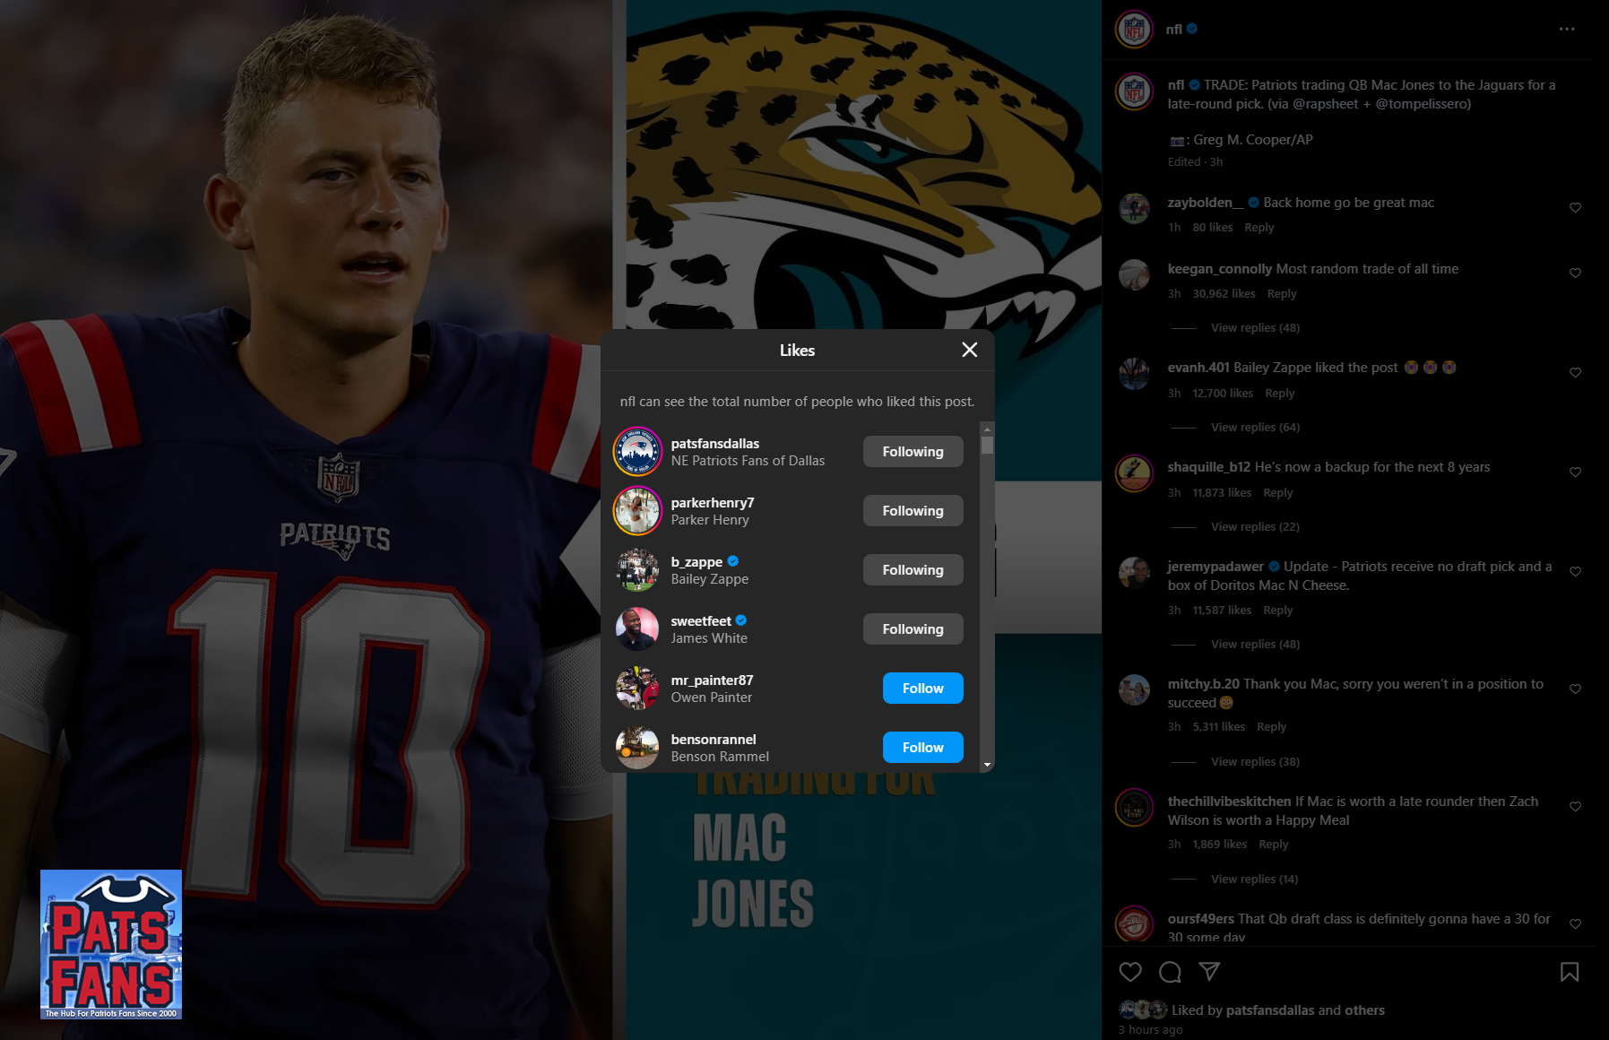This screenshot has width=1609, height=1040.
Task: Reply to evanh.401's comment
Action: point(1279,393)
